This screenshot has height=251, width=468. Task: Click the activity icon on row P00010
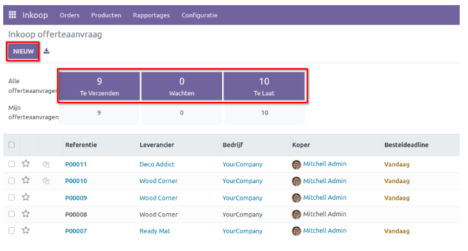46,181
